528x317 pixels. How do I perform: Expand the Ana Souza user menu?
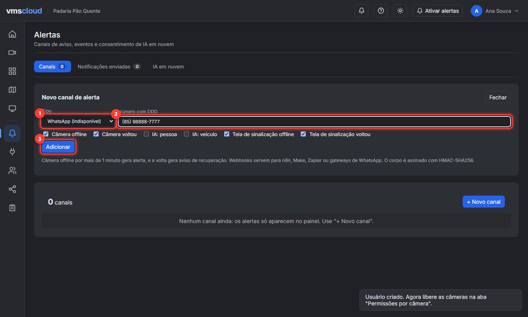[495, 11]
